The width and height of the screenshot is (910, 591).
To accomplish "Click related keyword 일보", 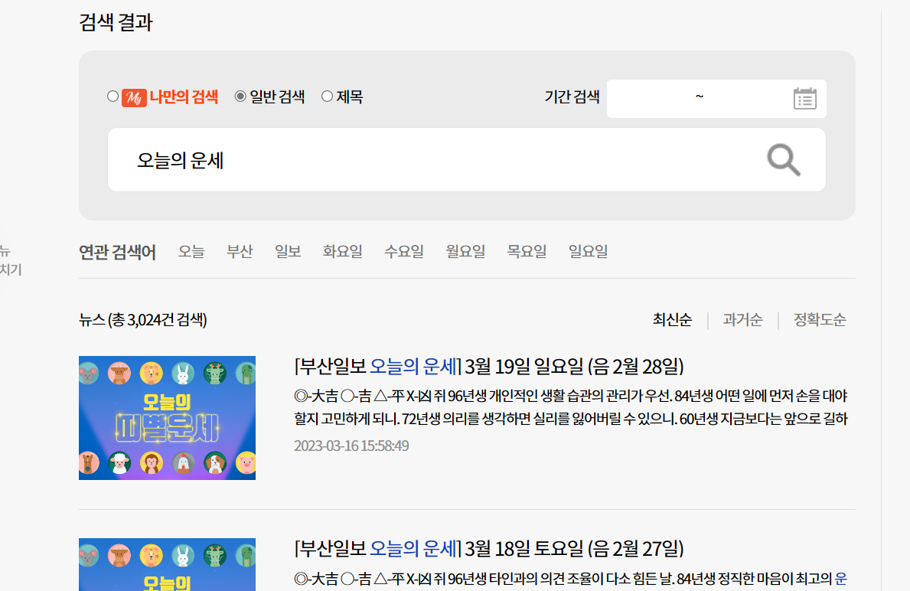I will tap(288, 251).
